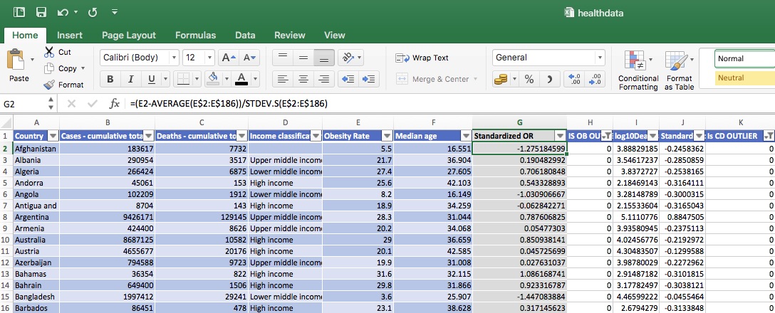Toggle bold formatting

click(110, 79)
